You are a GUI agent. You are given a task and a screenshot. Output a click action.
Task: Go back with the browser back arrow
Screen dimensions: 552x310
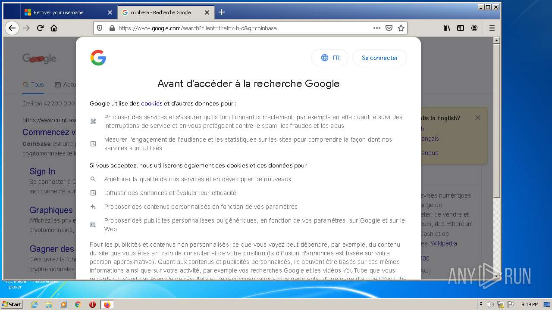12,28
